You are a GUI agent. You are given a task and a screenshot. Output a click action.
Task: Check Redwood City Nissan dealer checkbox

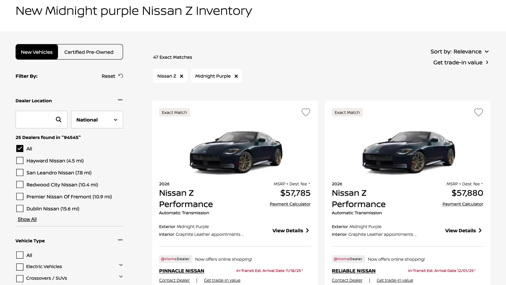[x=20, y=185]
